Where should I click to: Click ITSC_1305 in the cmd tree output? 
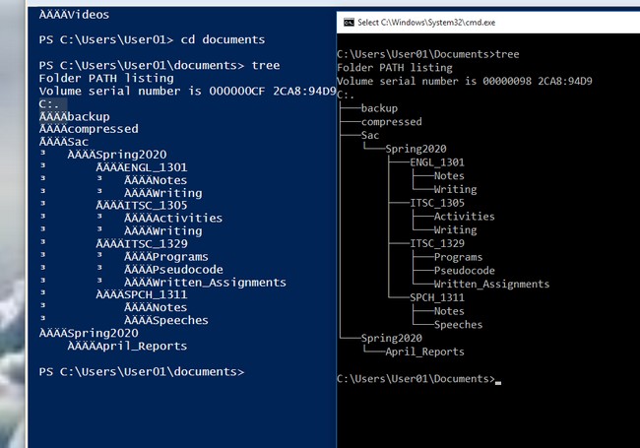(437, 203)
